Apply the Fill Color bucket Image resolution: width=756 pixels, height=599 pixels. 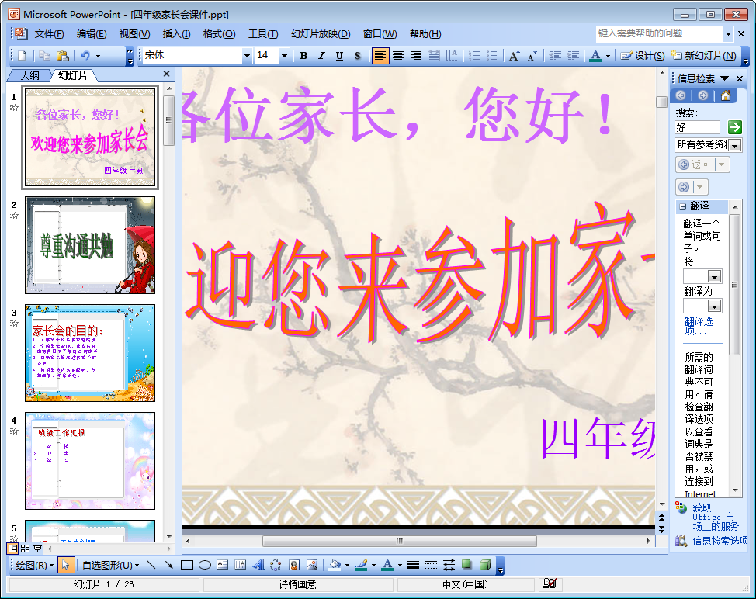pyautogui.click(x=335, y=565)
